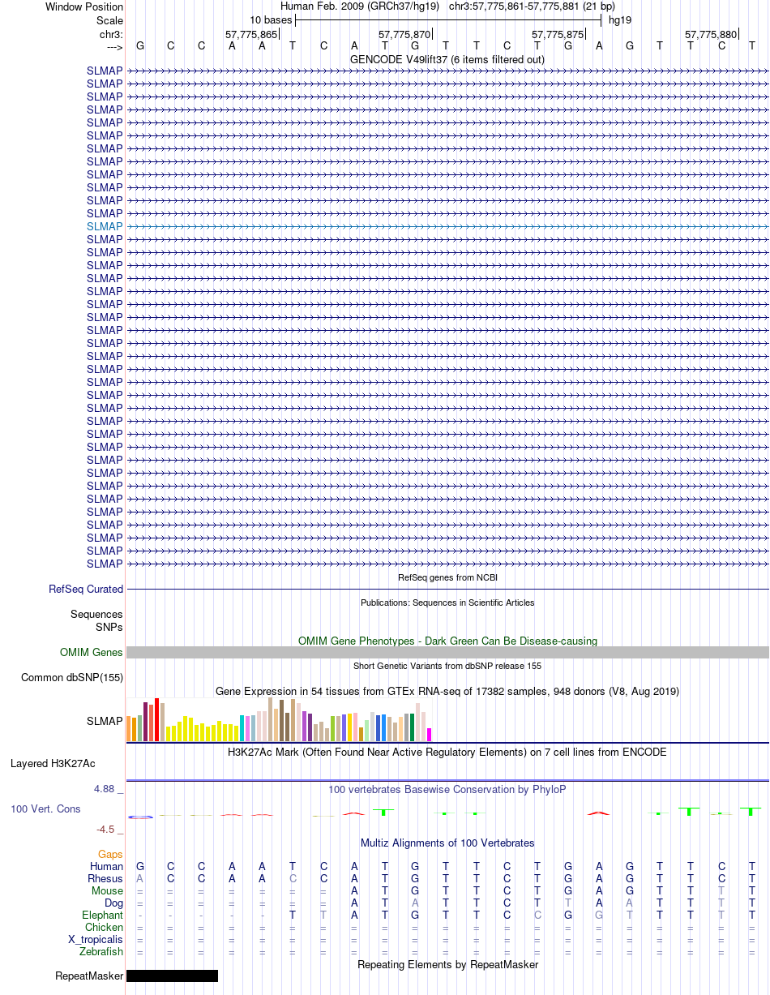Click the magenta bar in GTEx chart
This screenshot has width=770, height=995.
click(x=430, y=735)
